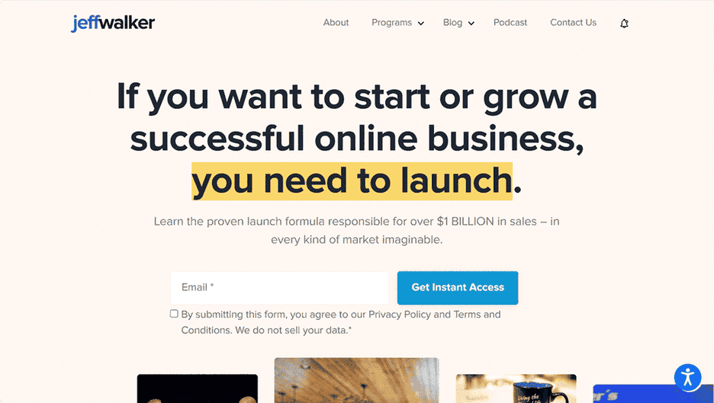Expand the Blog chevron arrow
The image size is (714, 403).
tap(471, 23)
